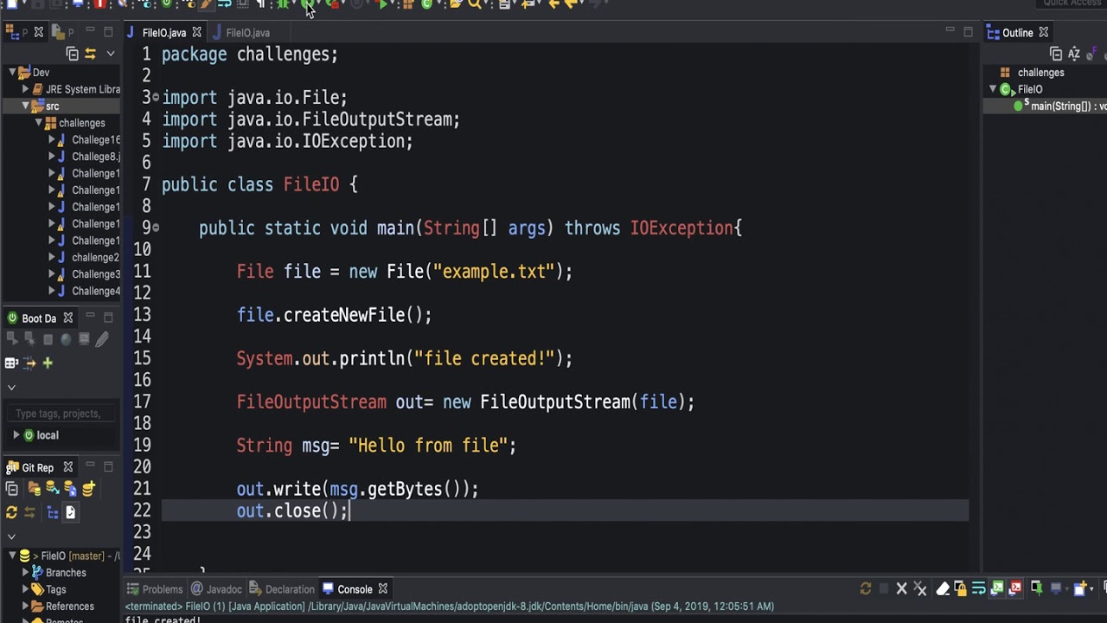
Task: Click green plus add icon in Boot Dashboard
Action: (48, 363)
